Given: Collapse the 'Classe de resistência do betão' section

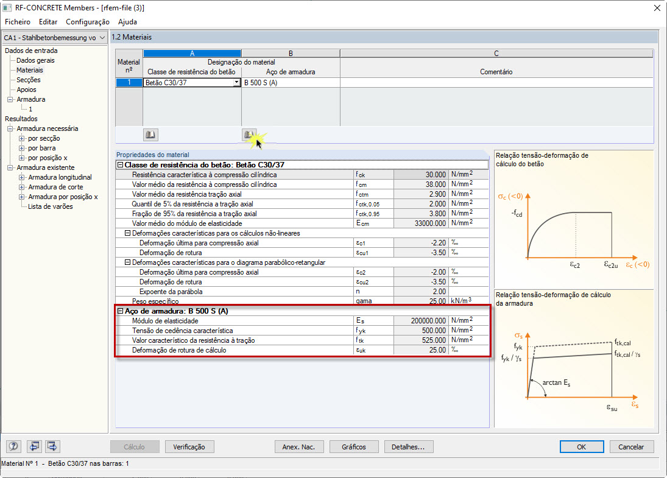Looking at the screenshot, I should pyautogui.click(x=121, y=164).
